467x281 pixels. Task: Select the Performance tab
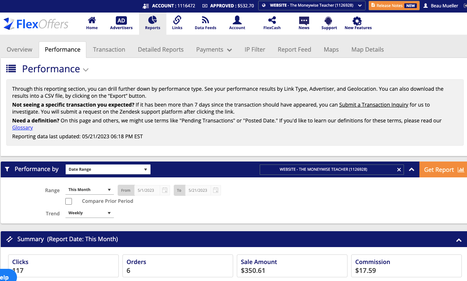click(x=63, y=49)
